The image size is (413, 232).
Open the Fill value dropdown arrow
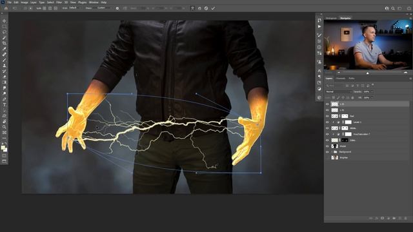372,97
